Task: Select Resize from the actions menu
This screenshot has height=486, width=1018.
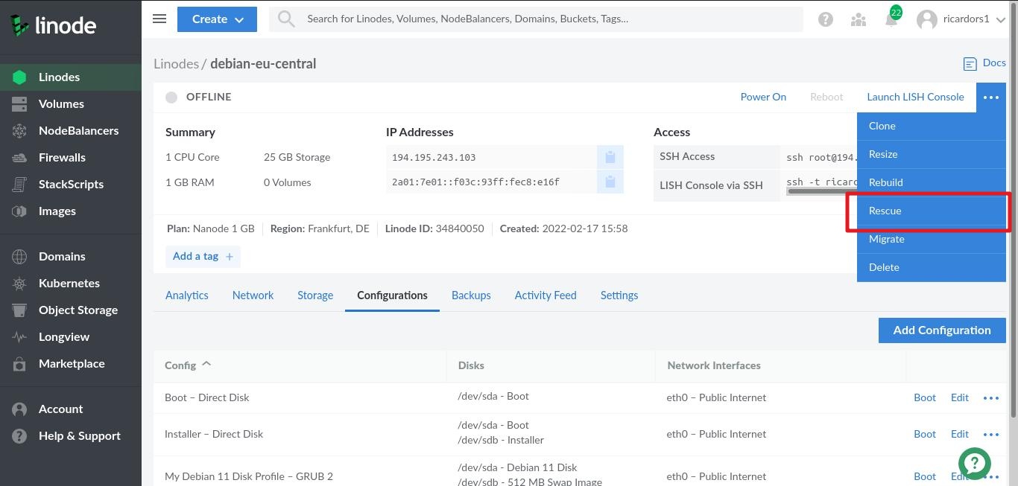Action: [x=931, y=154]
